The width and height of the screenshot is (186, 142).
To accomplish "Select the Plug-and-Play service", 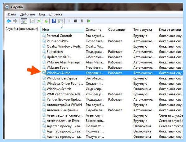I will click(x=57, y=41).
